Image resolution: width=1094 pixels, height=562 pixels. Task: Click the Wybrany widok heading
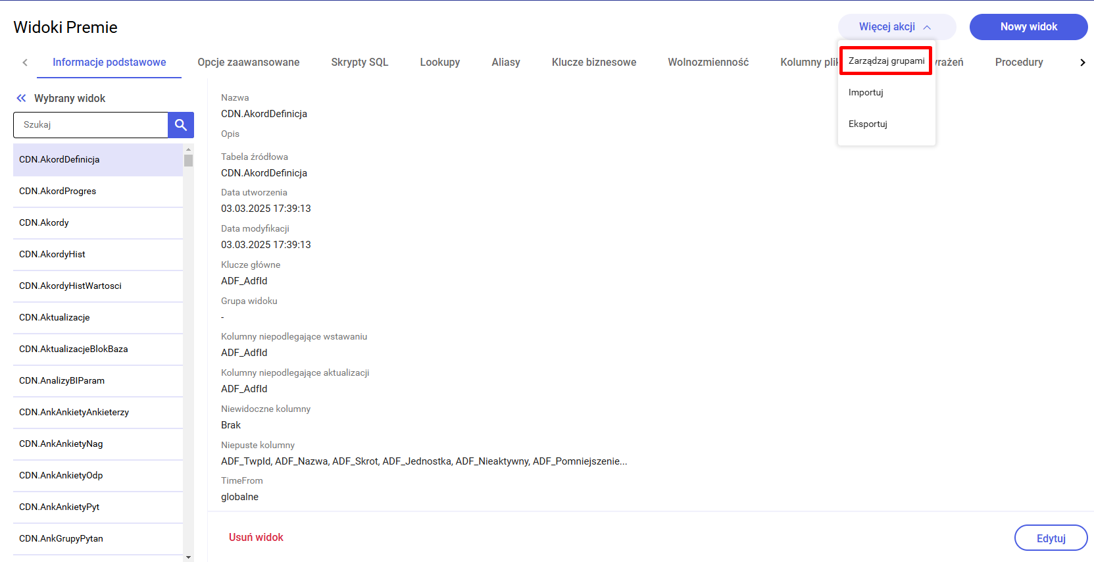coord(70,98)
